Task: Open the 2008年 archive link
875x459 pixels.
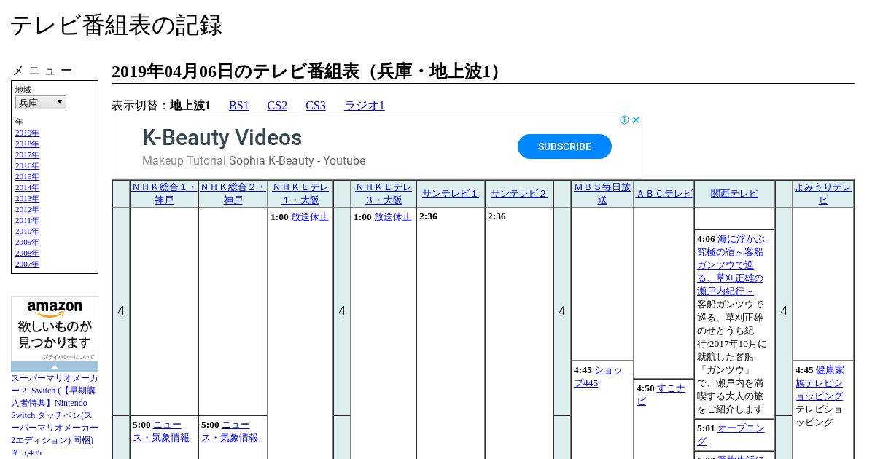Action: click(x=27, y=253)
